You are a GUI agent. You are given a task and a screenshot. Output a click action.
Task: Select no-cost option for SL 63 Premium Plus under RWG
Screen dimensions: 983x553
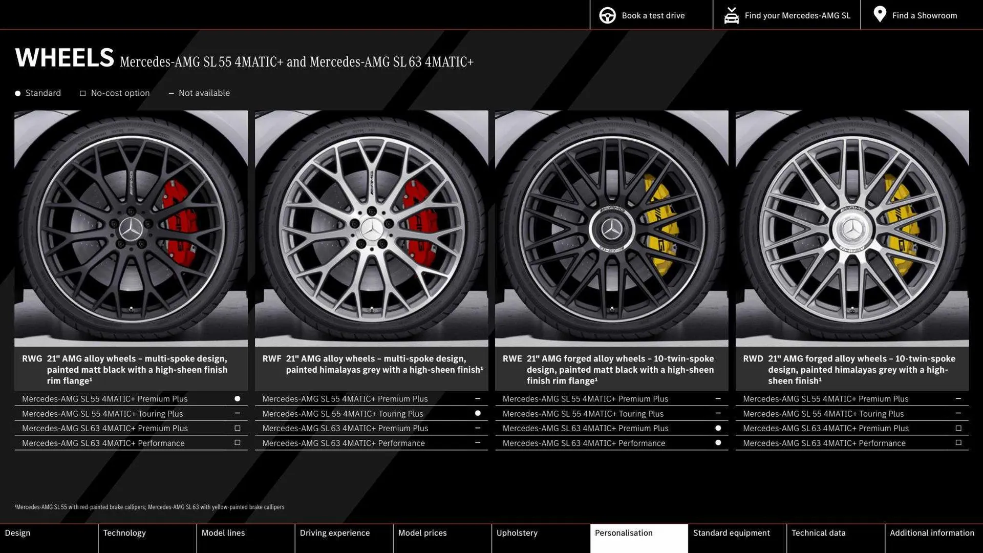point(237,428)
